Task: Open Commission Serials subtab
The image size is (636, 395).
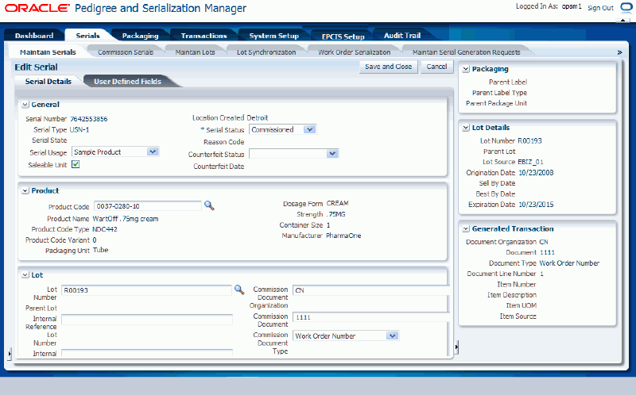Action: point(126,52)
